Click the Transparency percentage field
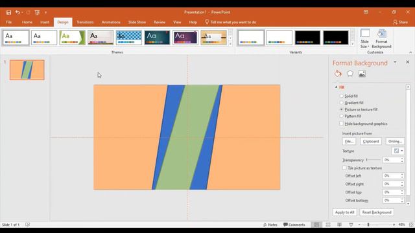The width and height of the screenshot is (415, 233). click(x=391, y=160)
